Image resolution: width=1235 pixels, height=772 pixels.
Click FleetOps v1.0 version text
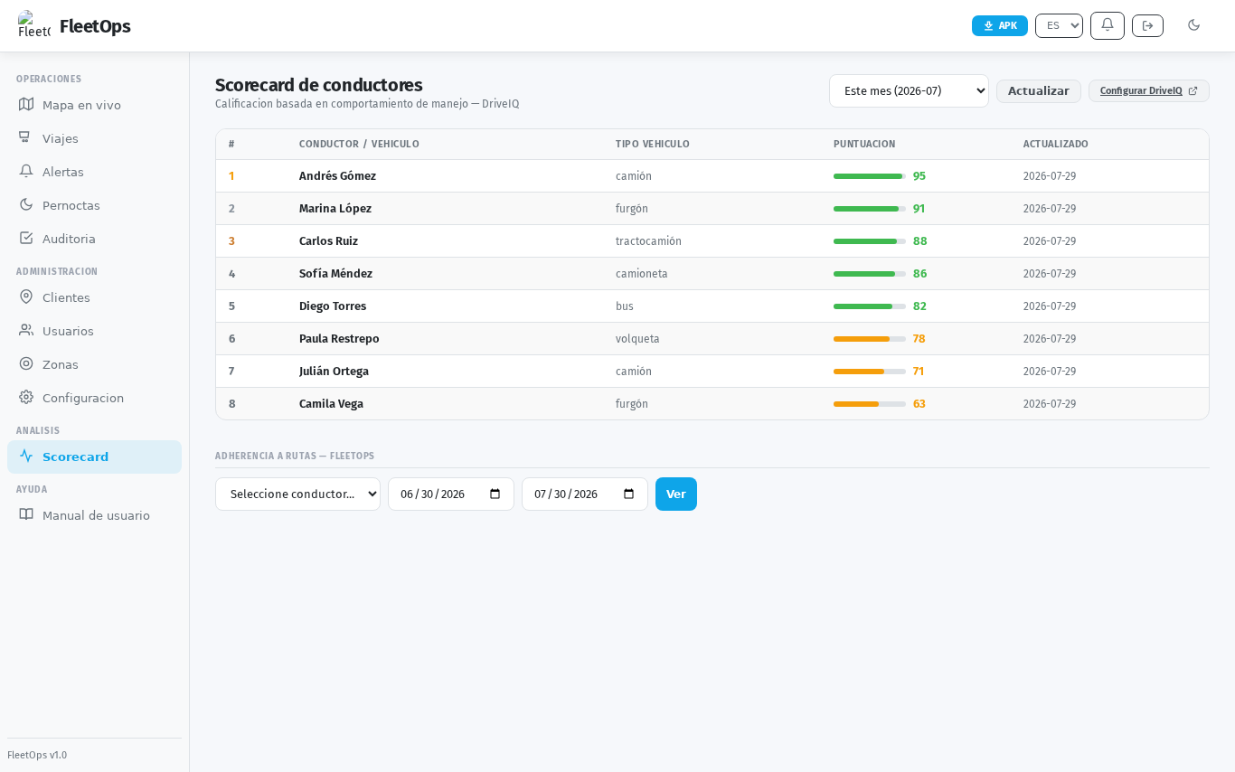[37, 755]
